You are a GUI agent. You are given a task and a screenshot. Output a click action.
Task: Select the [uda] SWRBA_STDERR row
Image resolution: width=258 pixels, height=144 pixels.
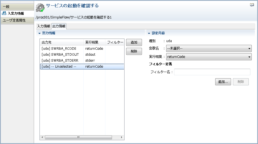click(82, 61)
